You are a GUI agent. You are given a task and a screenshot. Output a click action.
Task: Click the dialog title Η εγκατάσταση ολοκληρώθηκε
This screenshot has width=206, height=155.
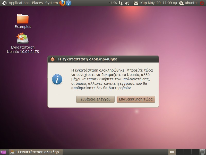pyautogui.click(x=88, y=59)
